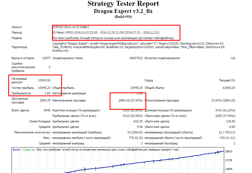The width and height of the screenshot is (252, 173).
Task: Click Качество моделирования label
Action: (162, 58)
